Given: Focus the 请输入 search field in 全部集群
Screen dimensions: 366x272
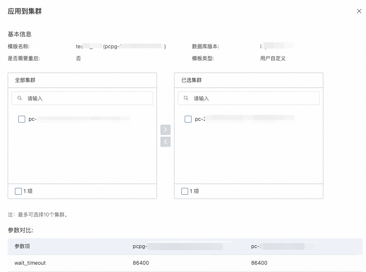Looking at the screenshot, I should [x=82, y=98].
